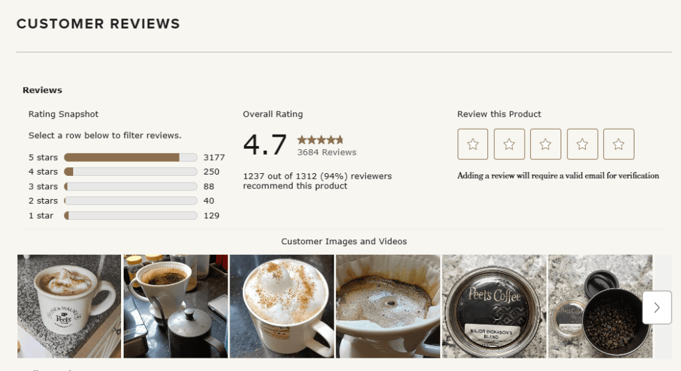Click the 88 three-star count

[x=209, y=186]
